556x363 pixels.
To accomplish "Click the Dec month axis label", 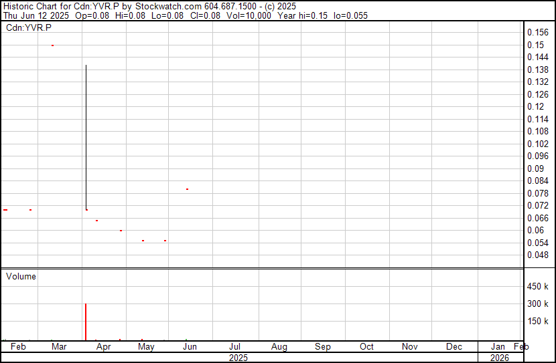I will [454, 347].
